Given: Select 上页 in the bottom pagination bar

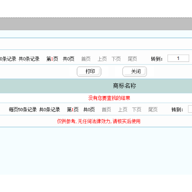Looking at the screenshot, I should [123, 109].
